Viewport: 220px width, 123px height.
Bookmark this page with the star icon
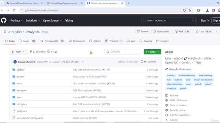point(190,10)
